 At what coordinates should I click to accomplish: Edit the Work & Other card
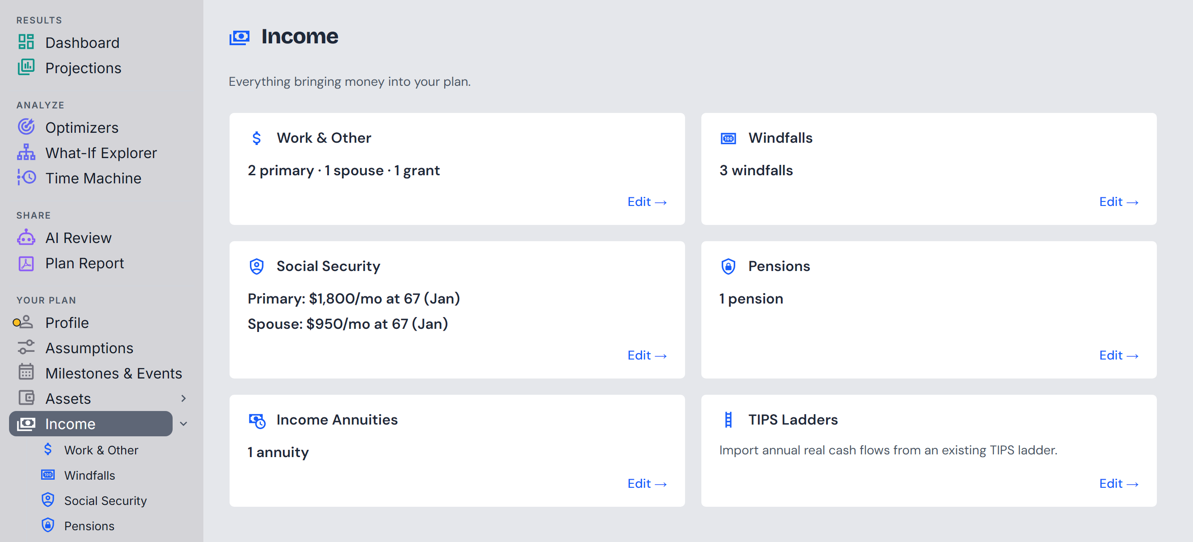[647, 202]
